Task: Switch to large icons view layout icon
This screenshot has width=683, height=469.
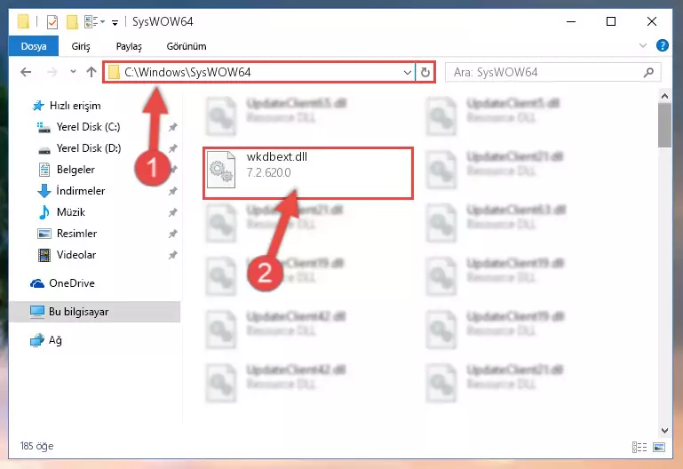Action: [x=659, y=447]
